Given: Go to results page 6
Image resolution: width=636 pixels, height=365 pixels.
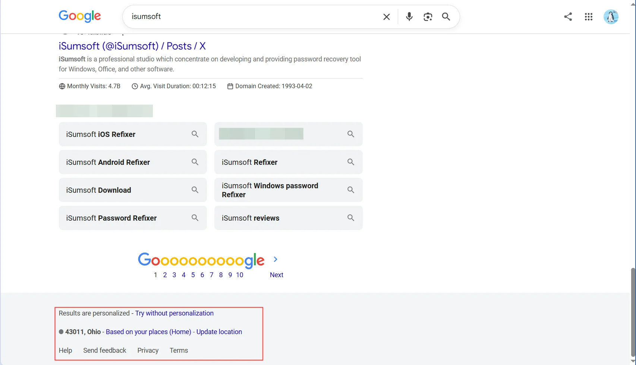Looking at the screenshot, I should 202,275.
